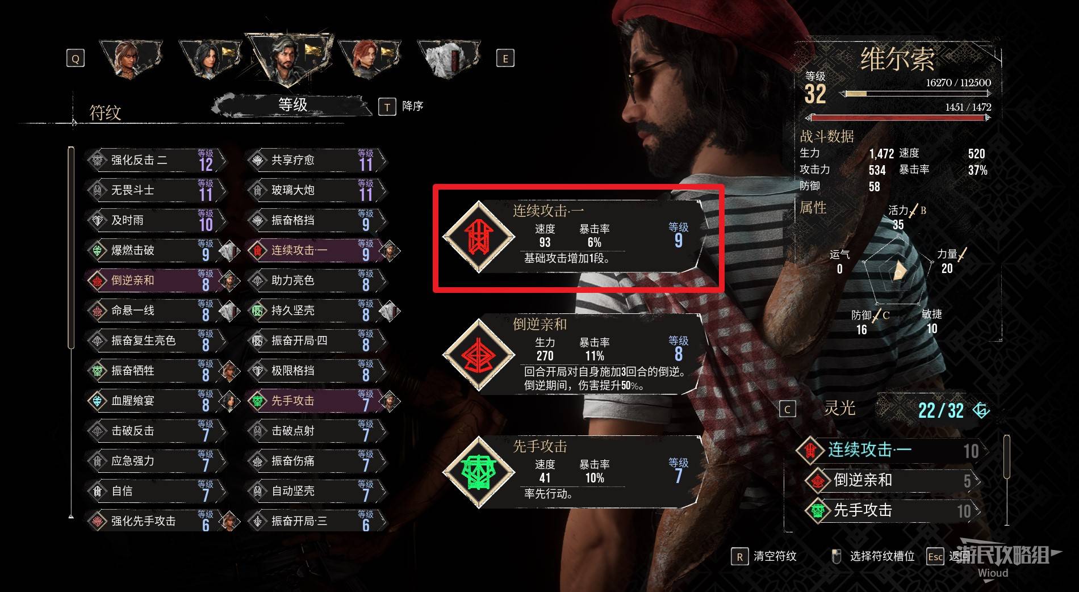Choose the 爆燃击破 rune entry

(x=157, y=250)
